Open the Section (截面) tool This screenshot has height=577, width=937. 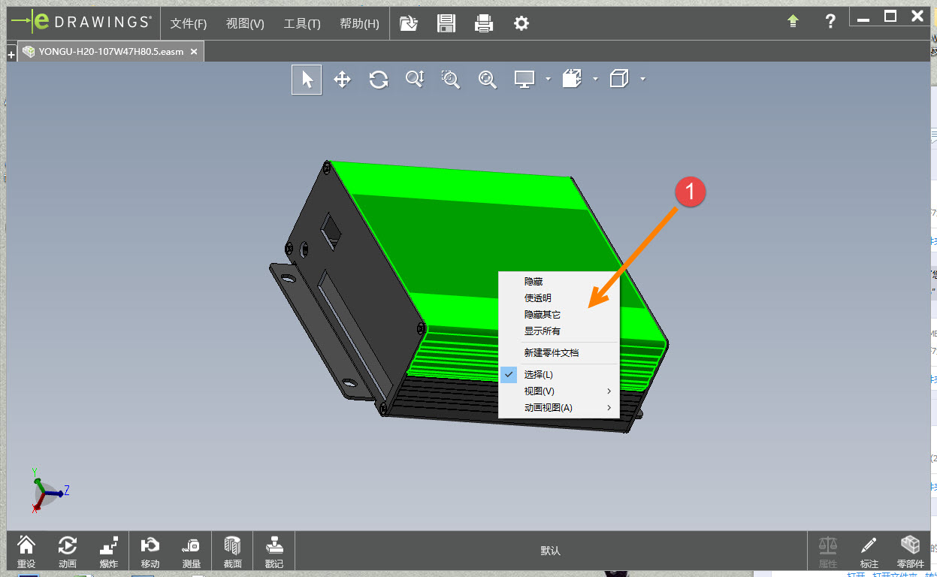pos(233,551)
